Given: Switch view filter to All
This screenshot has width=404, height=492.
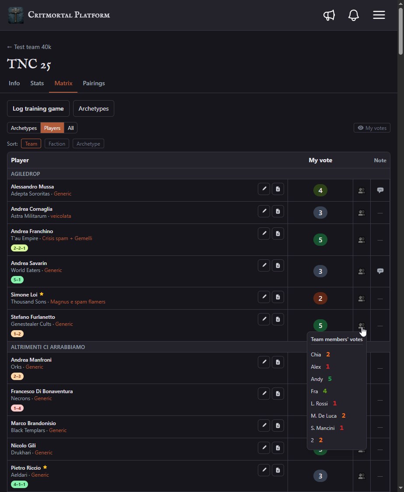Looking at the screenshot, I should pos(70,128).
